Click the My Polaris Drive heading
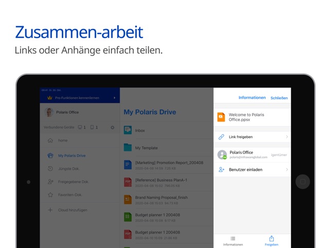 tap(150, 112)
